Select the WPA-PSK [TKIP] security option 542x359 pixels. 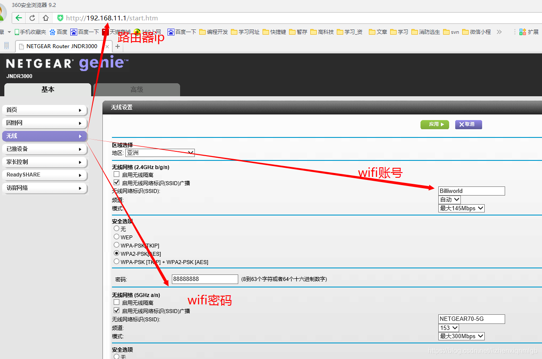116,245
